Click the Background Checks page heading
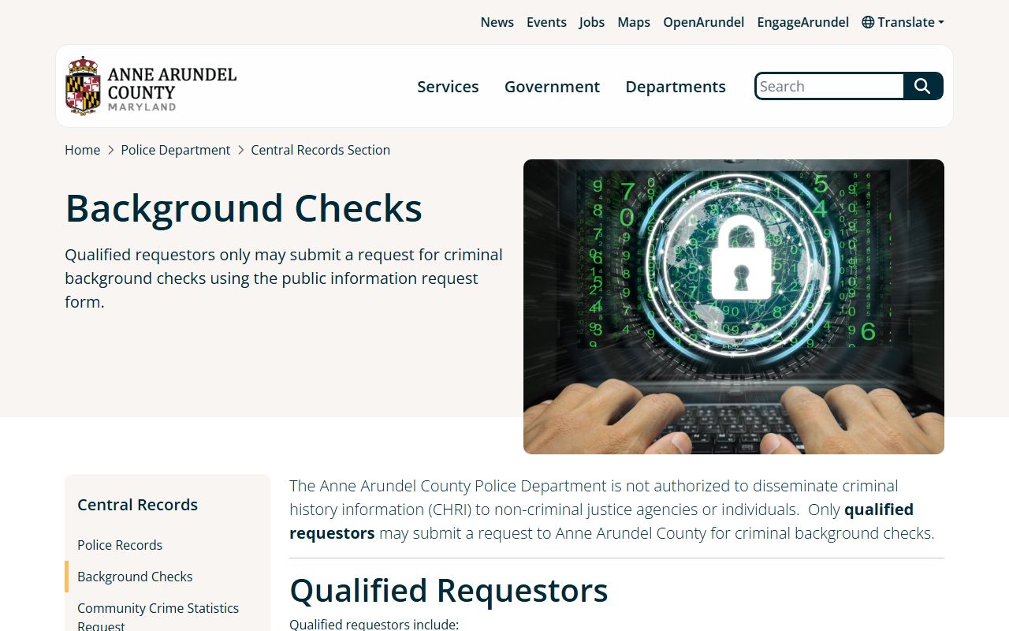 tap(244, 208)
